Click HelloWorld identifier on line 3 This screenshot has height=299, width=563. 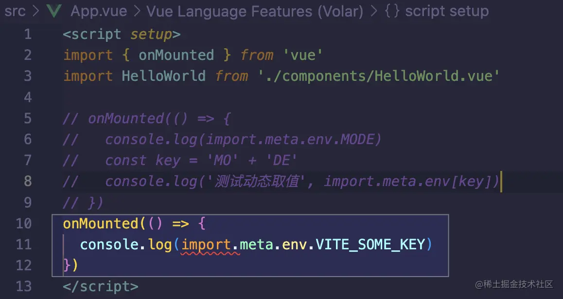tap(163, 76)
